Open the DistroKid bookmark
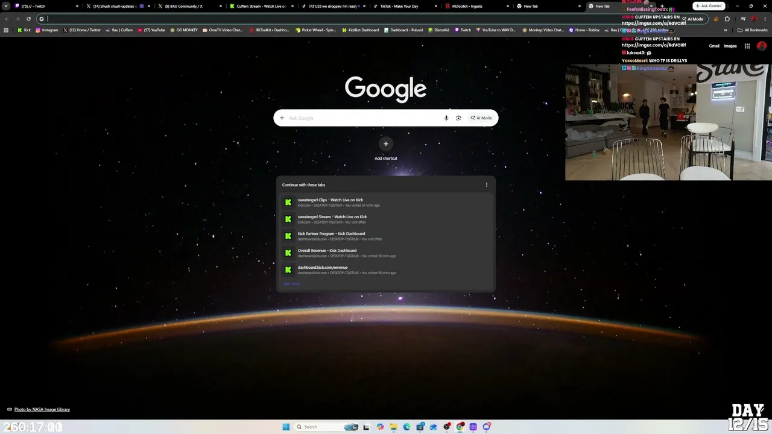Image resolution: width=772 pixels, height=434 pixels. pos(438,30)
